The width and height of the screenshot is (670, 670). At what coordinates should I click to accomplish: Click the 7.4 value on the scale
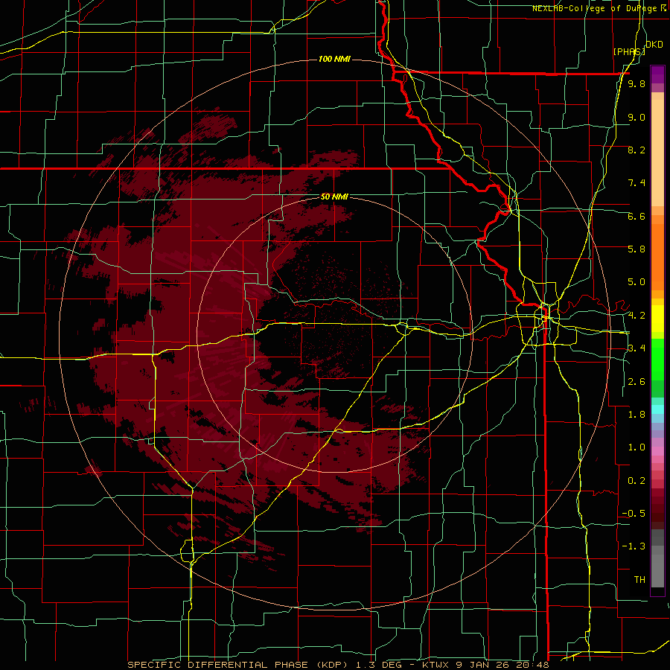(x=636, y=183)
